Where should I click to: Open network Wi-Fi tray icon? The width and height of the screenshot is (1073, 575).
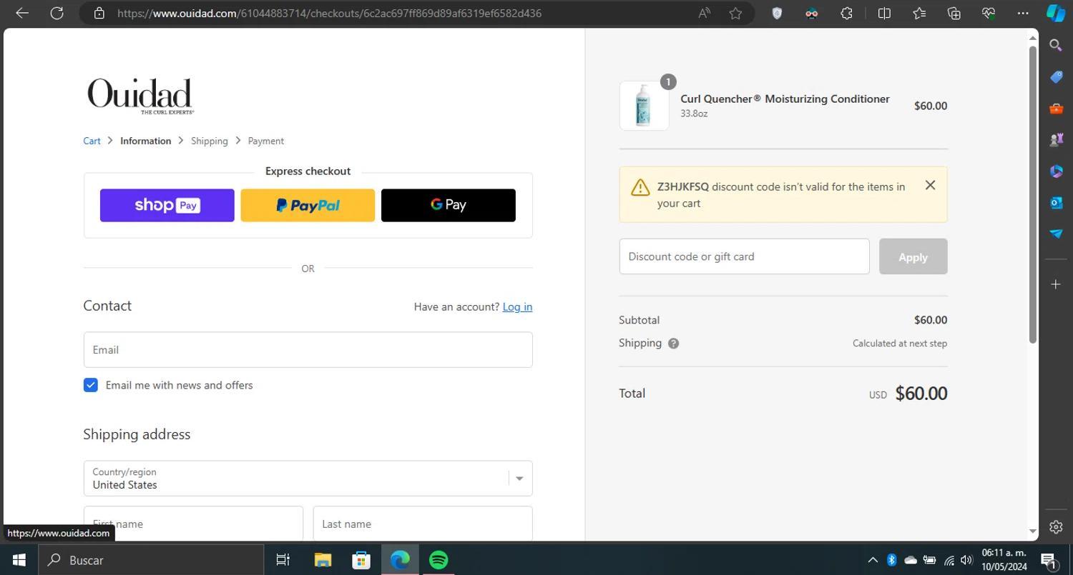click(949, 560)
